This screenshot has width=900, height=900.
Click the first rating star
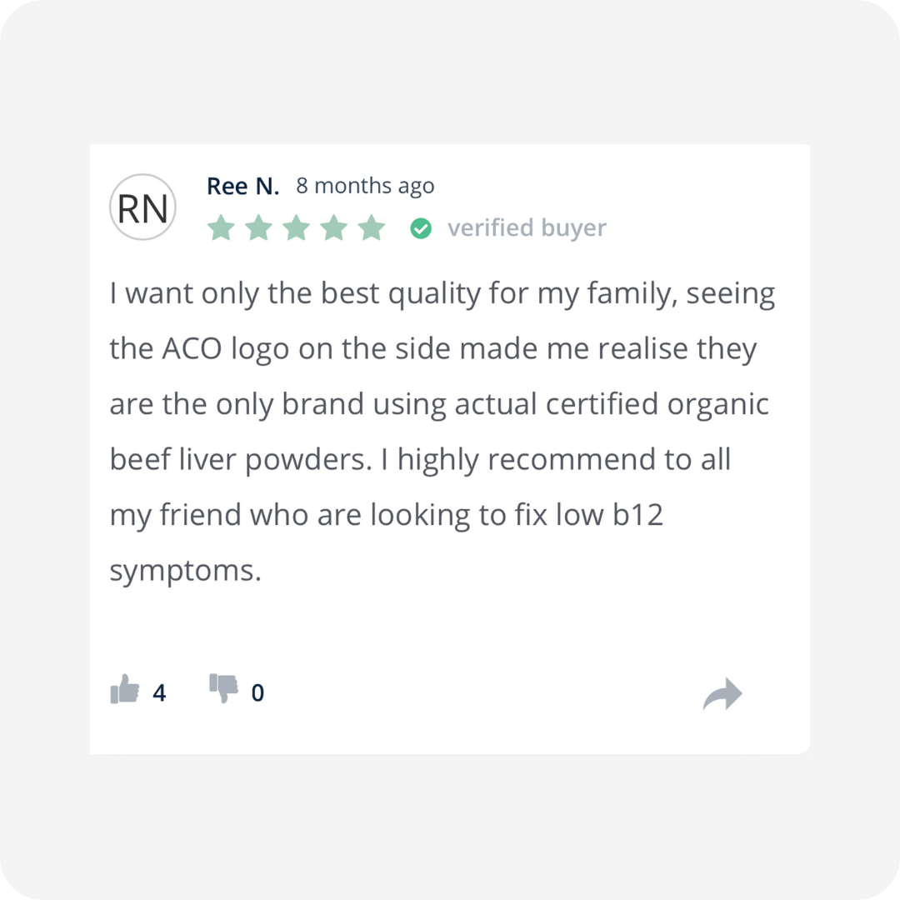[221, 227]
